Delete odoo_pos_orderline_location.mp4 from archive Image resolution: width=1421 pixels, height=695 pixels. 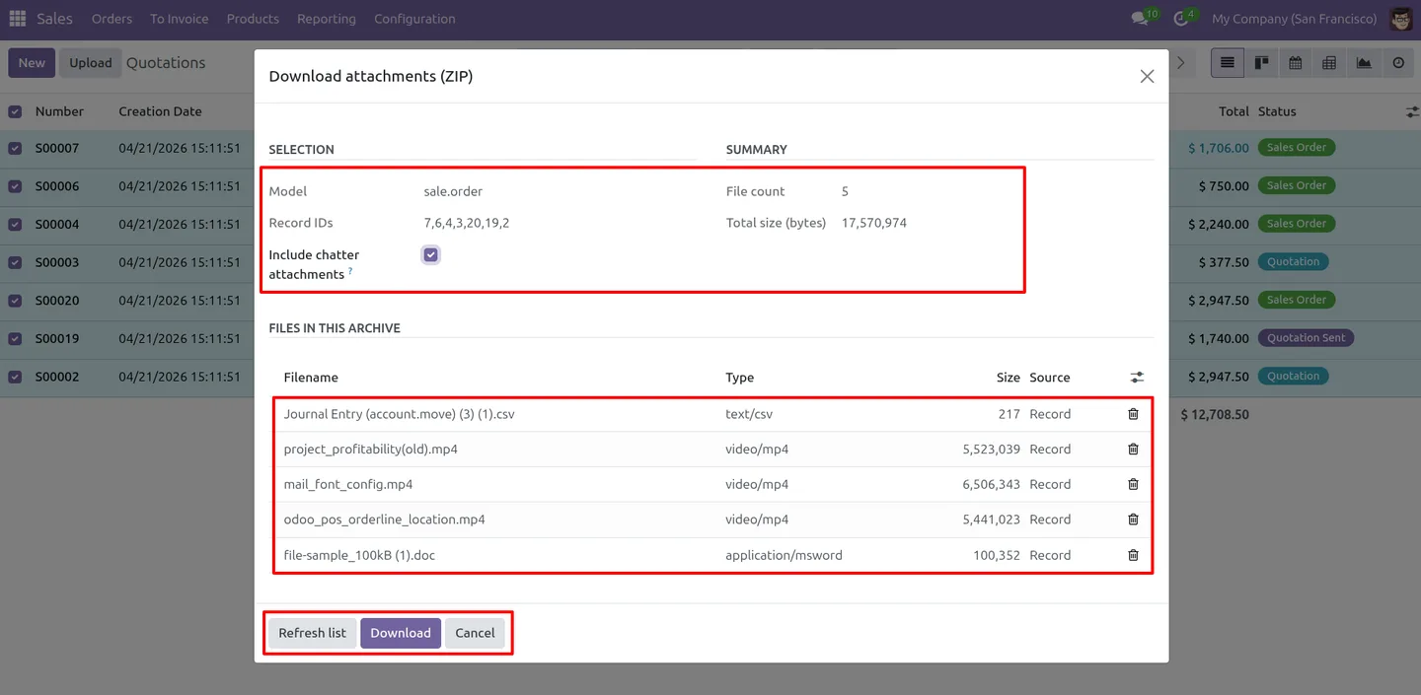coord(1133,520)
